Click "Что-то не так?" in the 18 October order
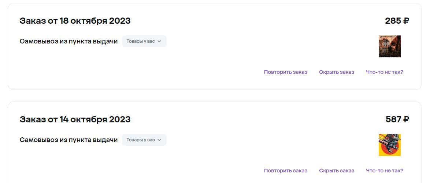The width and height of the screenshot is (430, 183). [385, 72]
